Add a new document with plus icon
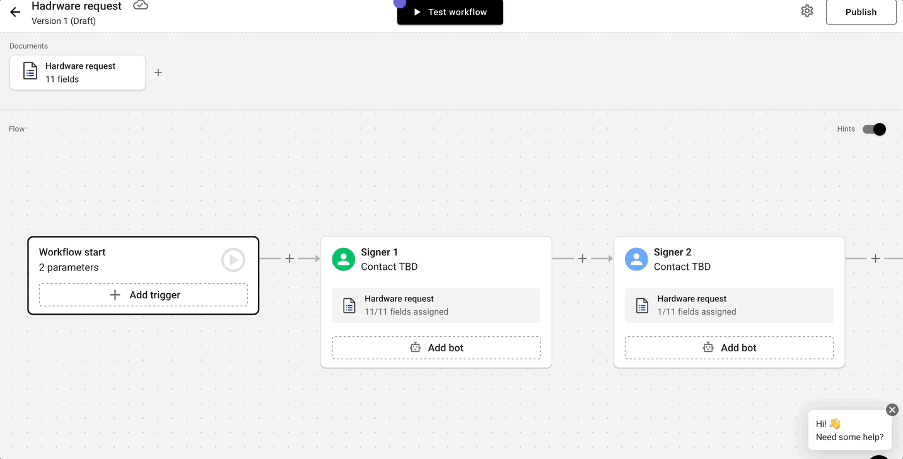Screen dimensions: 903x459 tap(158, 73)
